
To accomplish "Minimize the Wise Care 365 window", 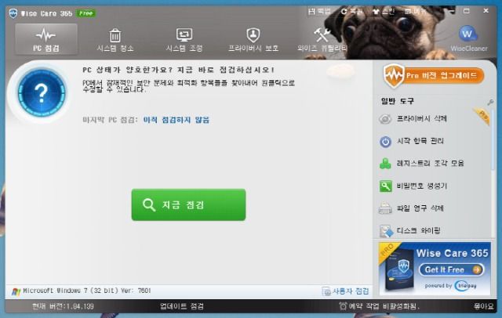I will pos(452,11).
